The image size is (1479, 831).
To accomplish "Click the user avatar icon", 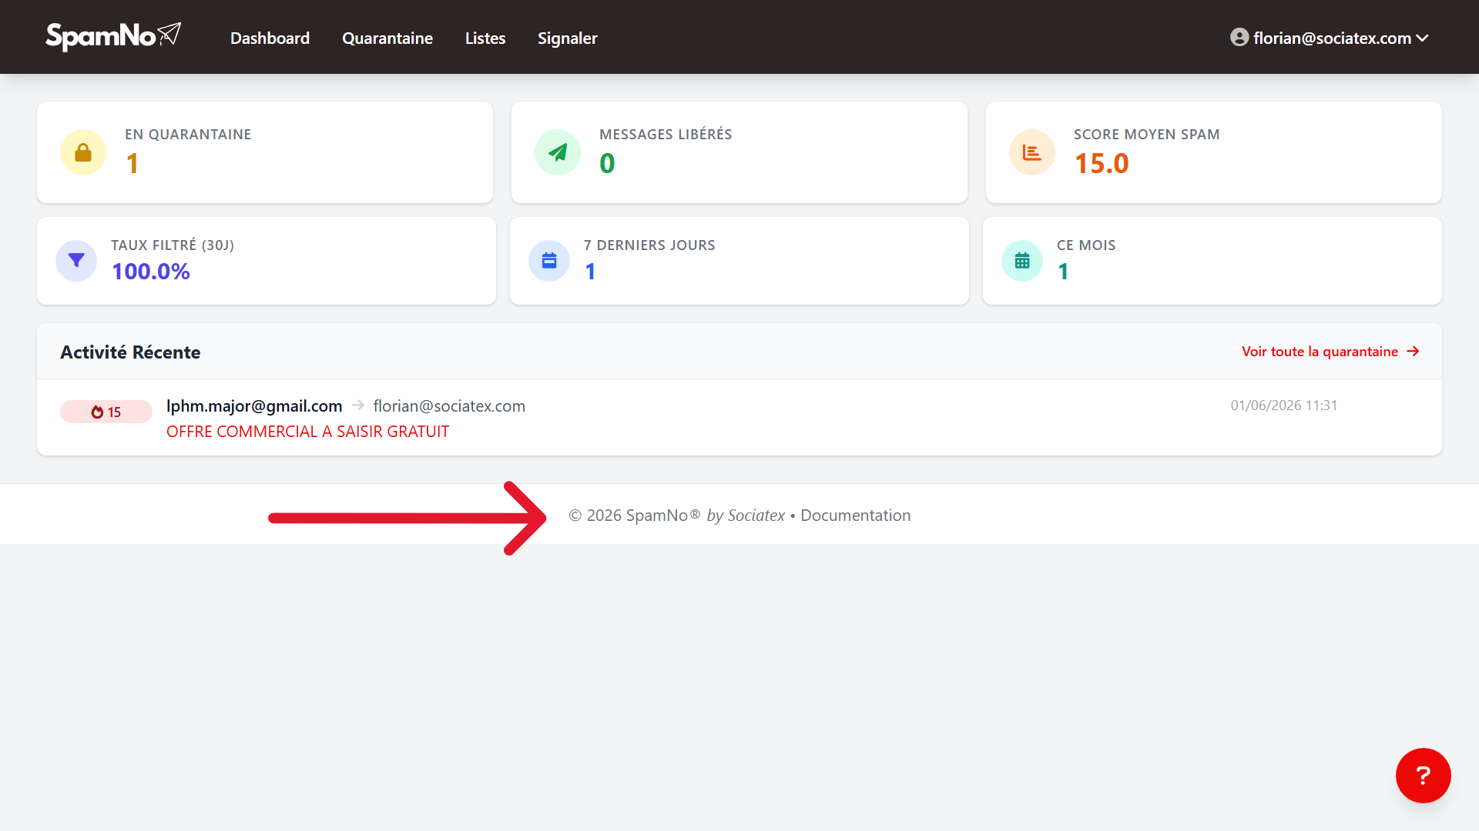I will tap(1239, 37).
